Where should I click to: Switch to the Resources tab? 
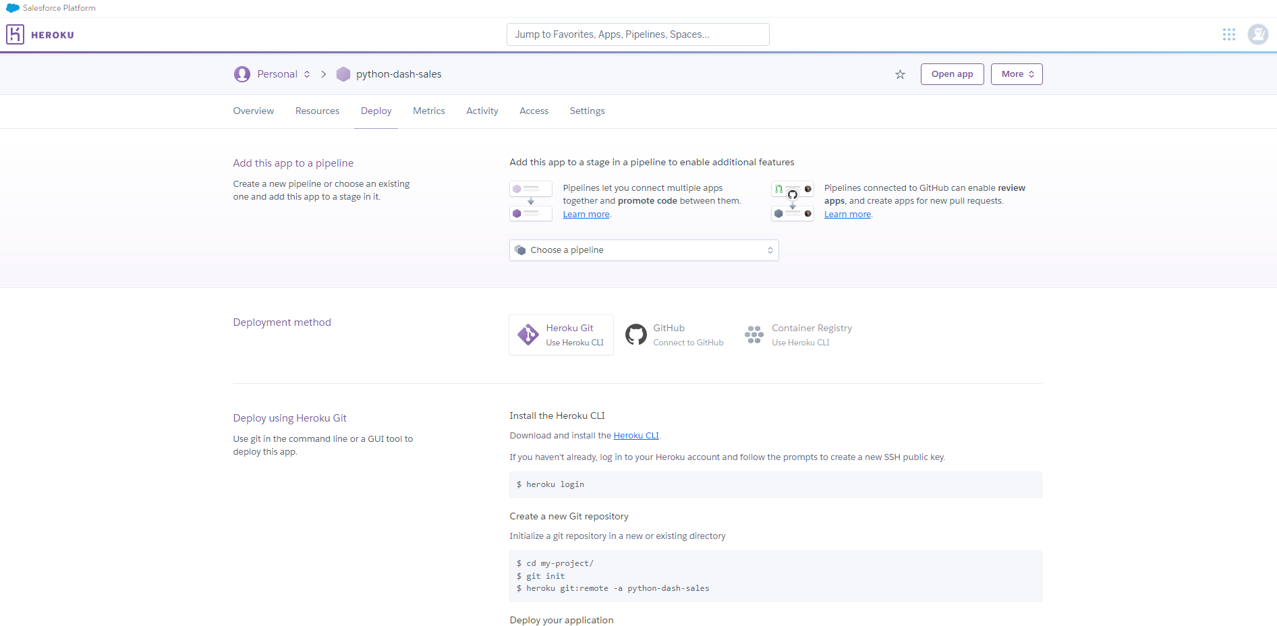[x=317, y=111]
